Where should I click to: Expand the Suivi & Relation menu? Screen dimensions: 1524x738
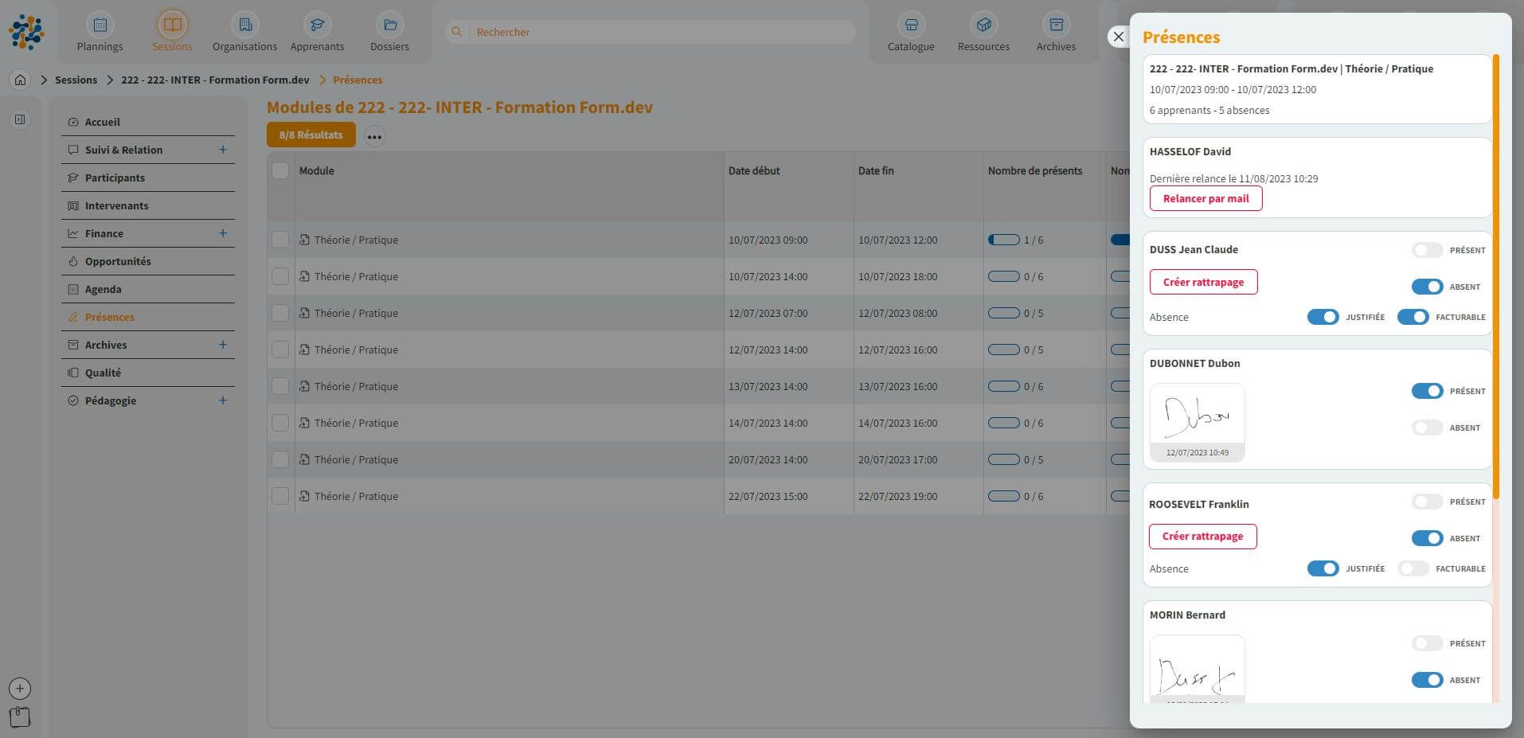[223, 150]
